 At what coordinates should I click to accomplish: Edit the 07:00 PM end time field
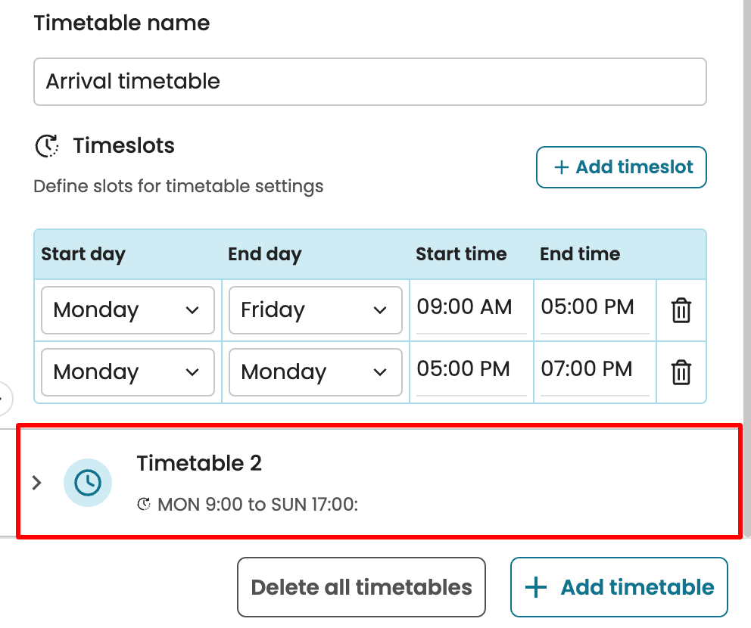593,369
